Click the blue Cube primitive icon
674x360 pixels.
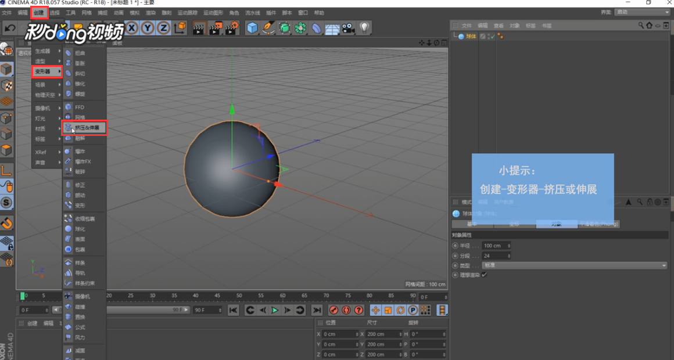coord(252,28)
